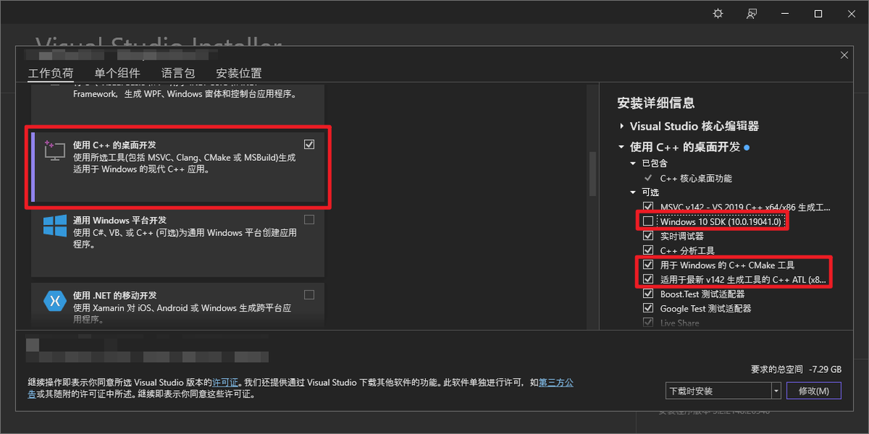Viewport: 869px width, 434px height.
Task: Click the 修改(M) button
Action: click(x=814, y=391)
